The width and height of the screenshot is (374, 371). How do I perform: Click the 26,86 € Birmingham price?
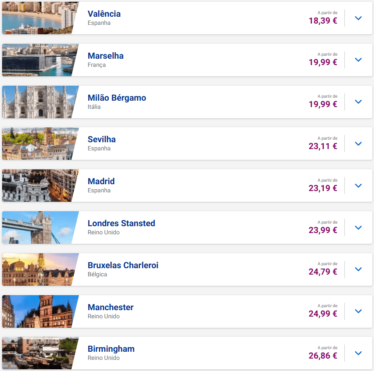coord(323,356)
